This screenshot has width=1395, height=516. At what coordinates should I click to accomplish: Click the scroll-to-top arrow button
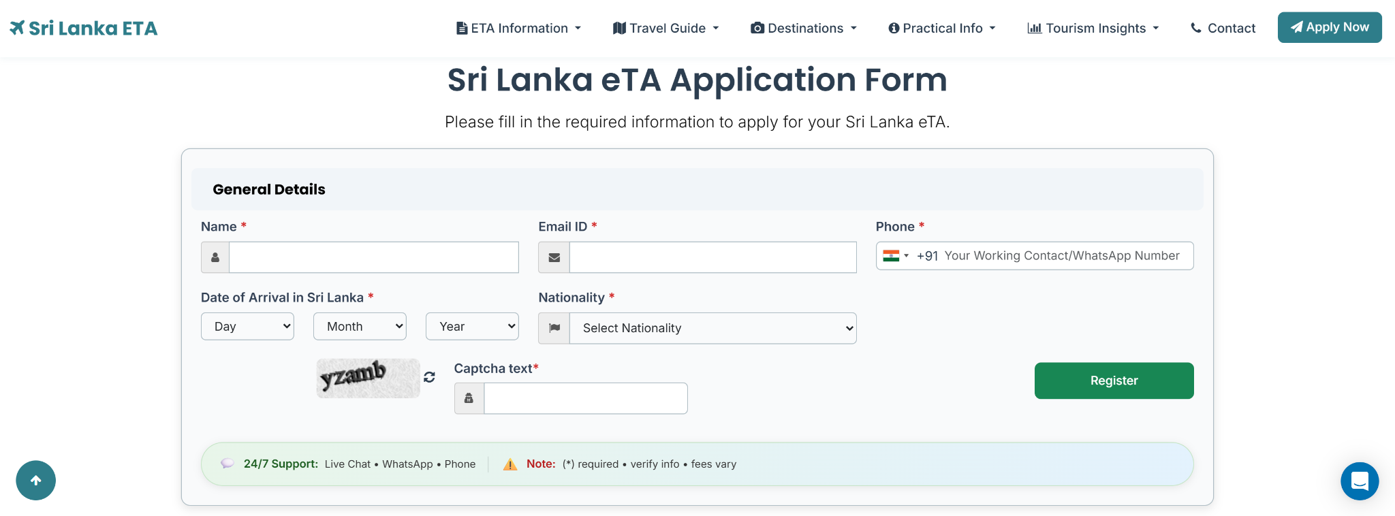(x=36, y=481)
